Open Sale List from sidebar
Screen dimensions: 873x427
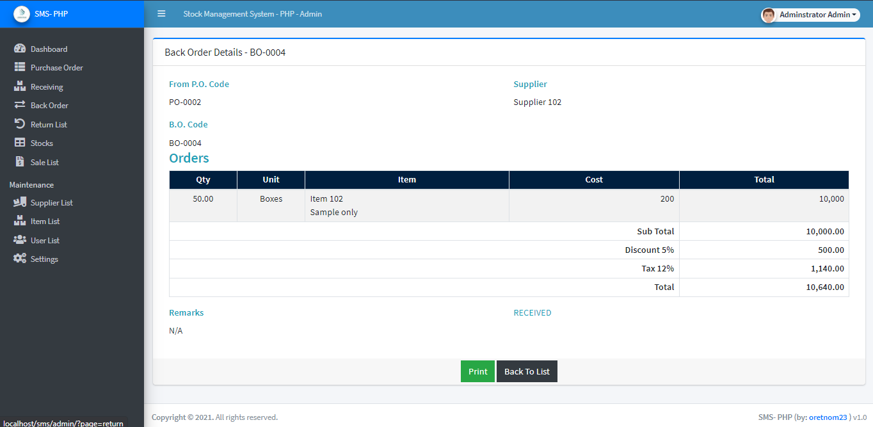72,162
